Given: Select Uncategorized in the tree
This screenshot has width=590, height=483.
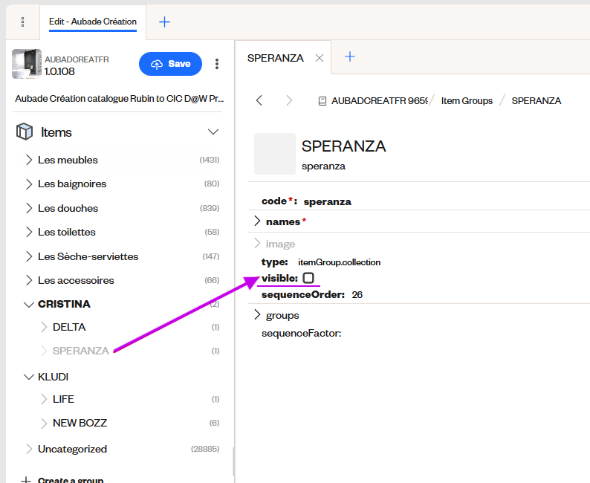Looking at the screenshot, I should click(72, 449).
